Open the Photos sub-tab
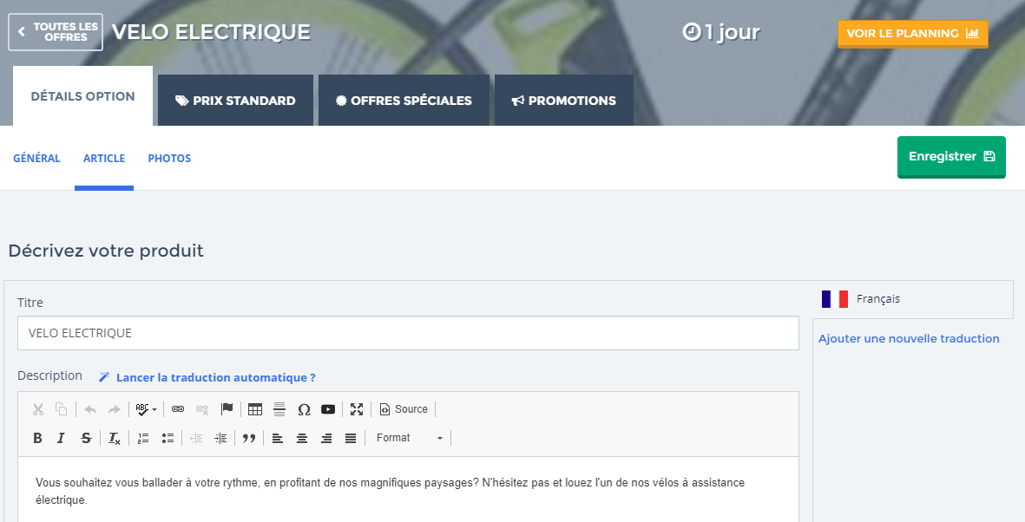This screenshot has width=1025, height=522. click(169, 159)
